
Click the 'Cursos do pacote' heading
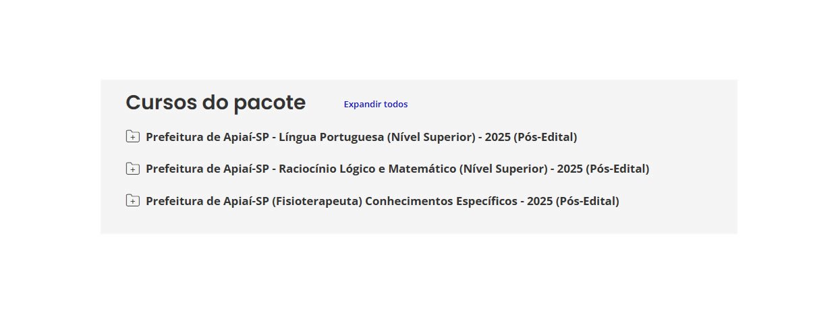(x=215, y=103)
